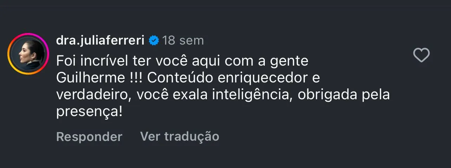Like the comment with the heart icon
Image resolution: width=451 pixels, height=168 pixels.
pyautogui.click(x=421, y=55)
